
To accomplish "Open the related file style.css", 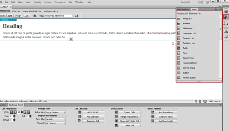I will (16, 11).
